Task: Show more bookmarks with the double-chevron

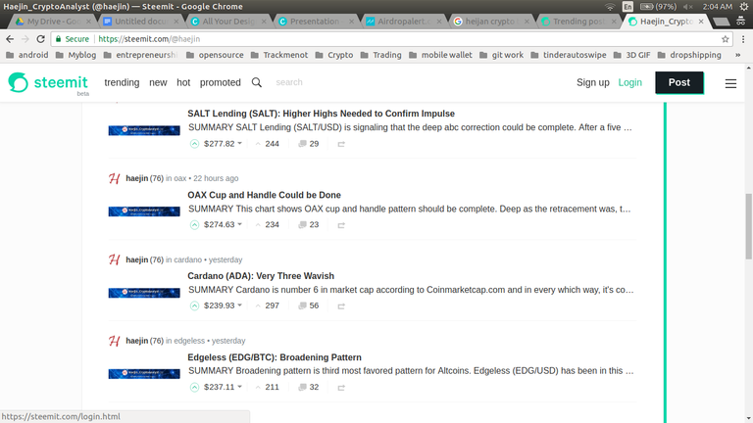Action: pyautogui.click(x=737, y=55)
